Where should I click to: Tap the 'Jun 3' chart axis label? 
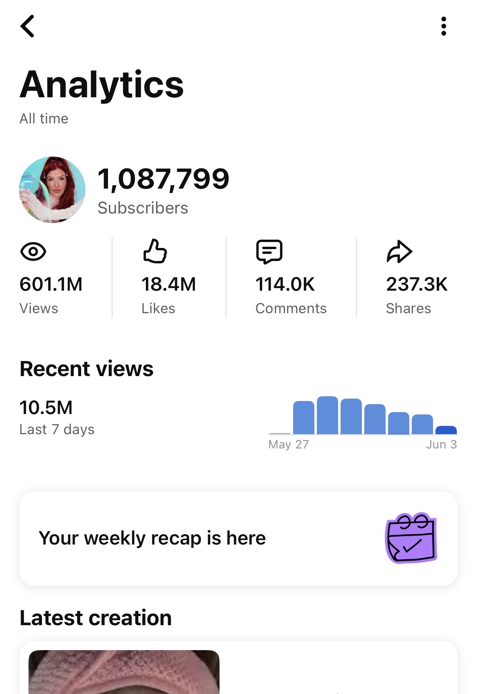pos(441,444)
